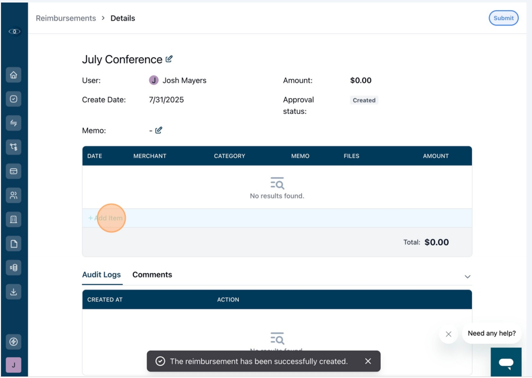The image size is (532, 378).
Task: Open the building icon in sidebar
Action: coord(14,219)
